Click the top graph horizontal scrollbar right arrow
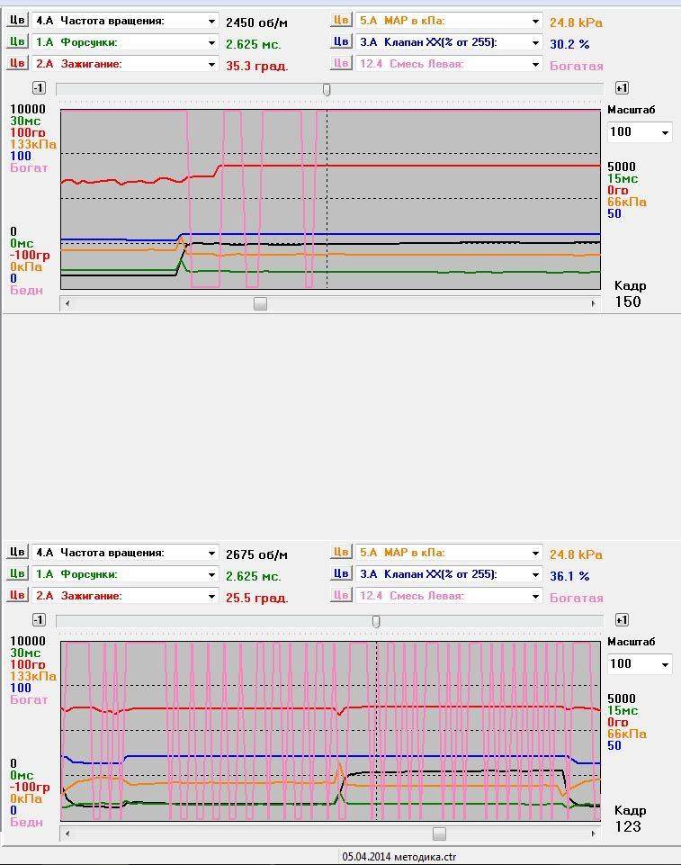Viewport: 681px width, 865px height. [594, 304]
